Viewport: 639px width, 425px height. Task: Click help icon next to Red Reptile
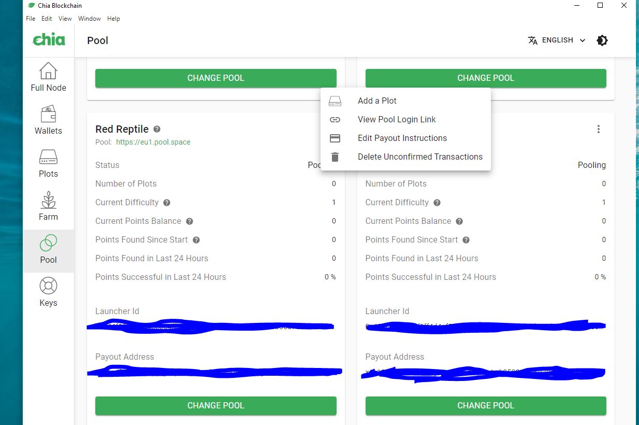[157, 129]
